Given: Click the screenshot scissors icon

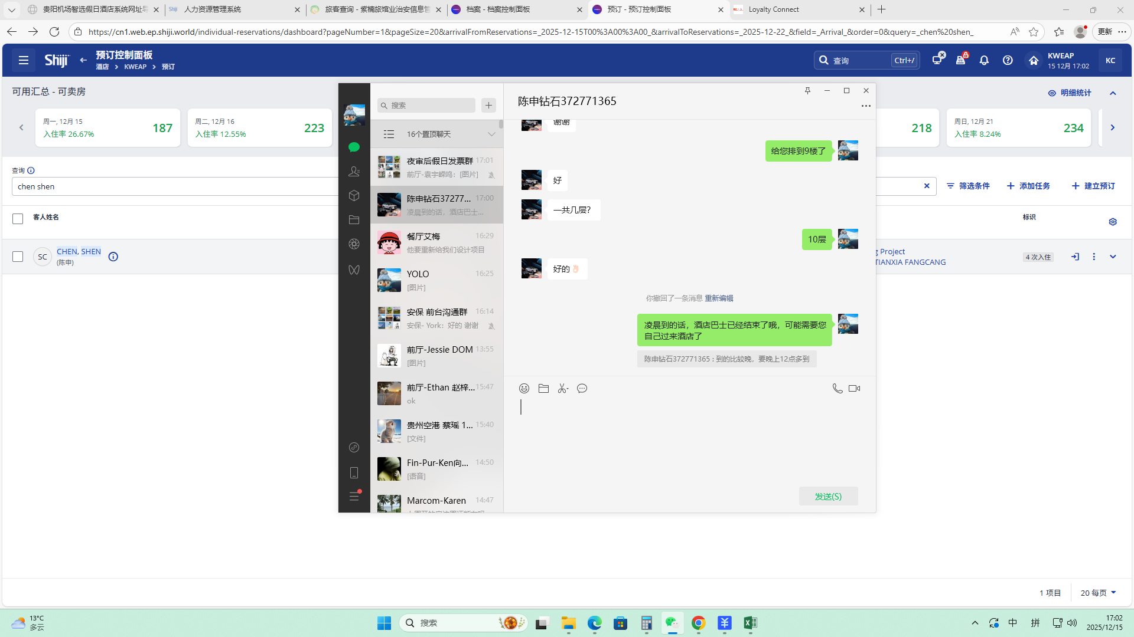Looking at the screenshot, I should click(x=562, y=388).
